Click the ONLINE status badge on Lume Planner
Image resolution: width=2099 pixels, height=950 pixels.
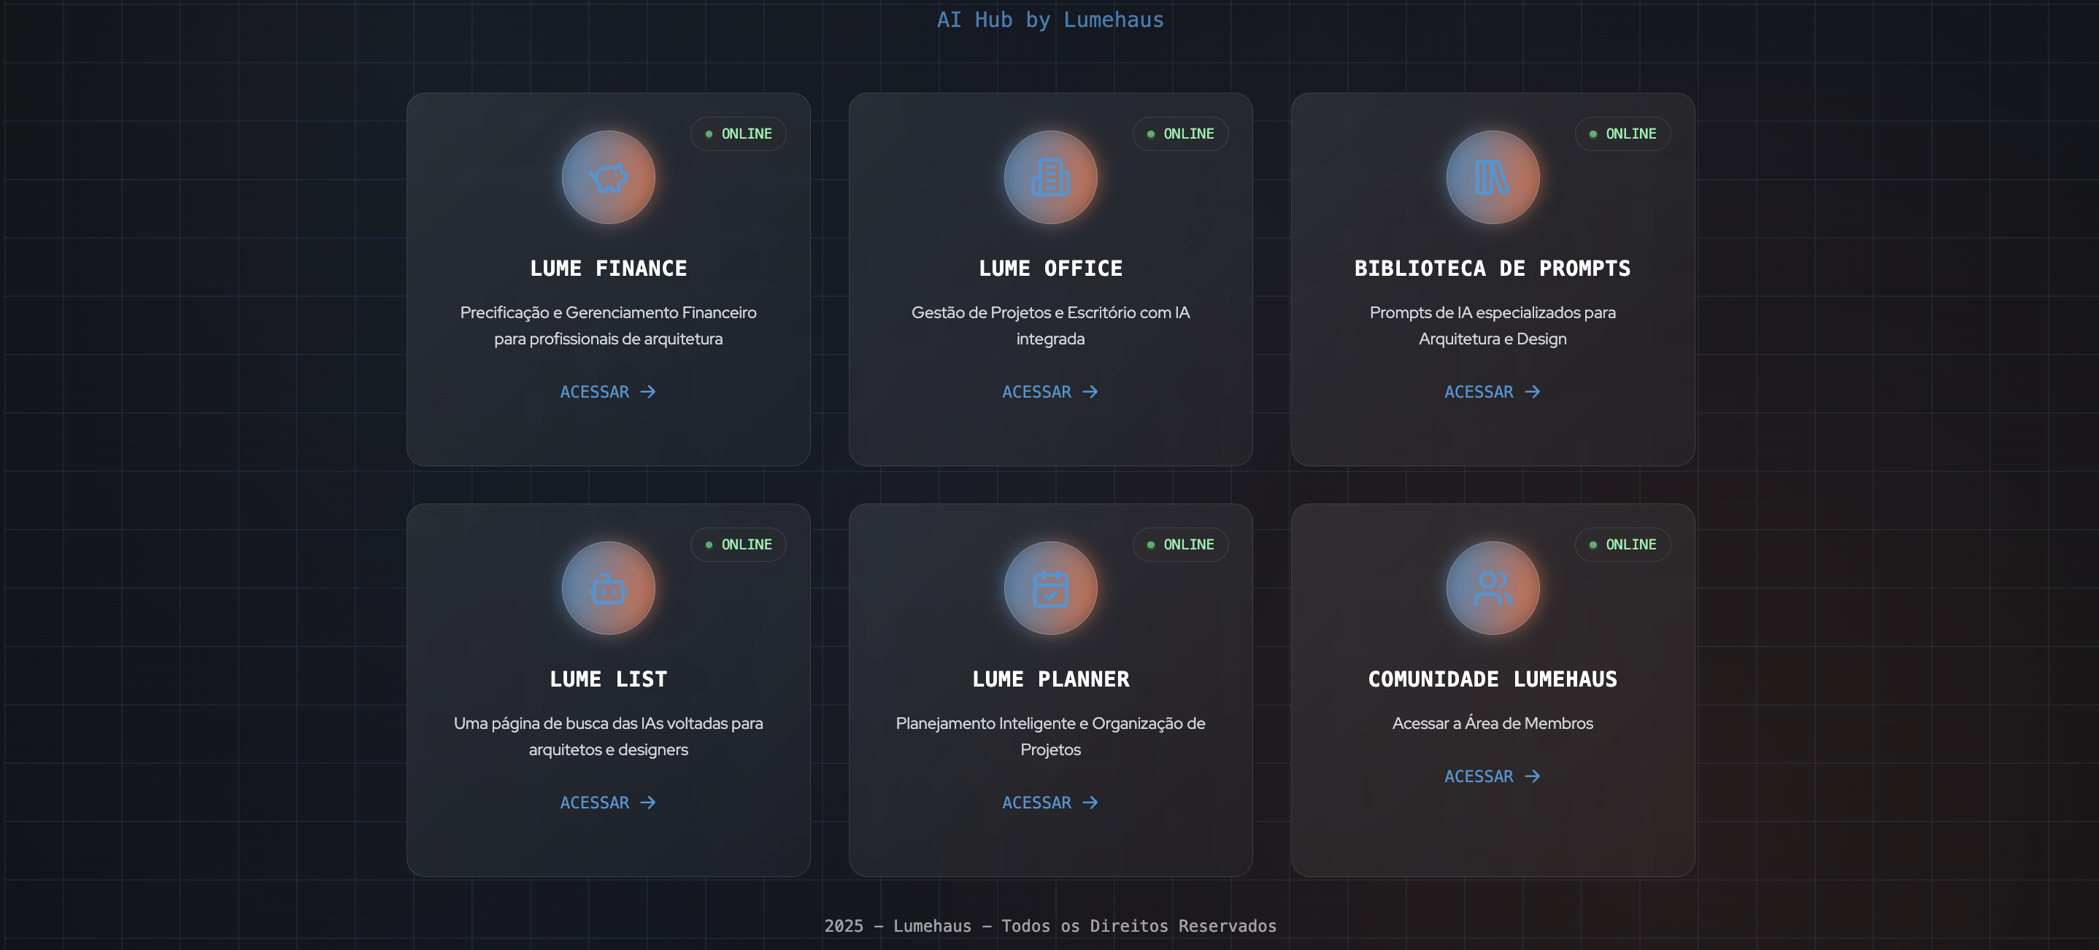[x=1180, y=544]
